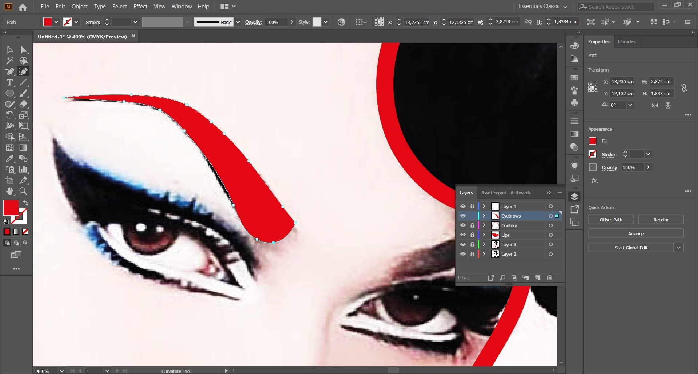
Task: Click the Recolor button
Action: tap(661, 220)
